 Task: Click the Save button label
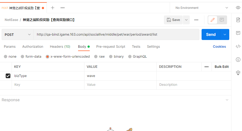coord(176,20)
